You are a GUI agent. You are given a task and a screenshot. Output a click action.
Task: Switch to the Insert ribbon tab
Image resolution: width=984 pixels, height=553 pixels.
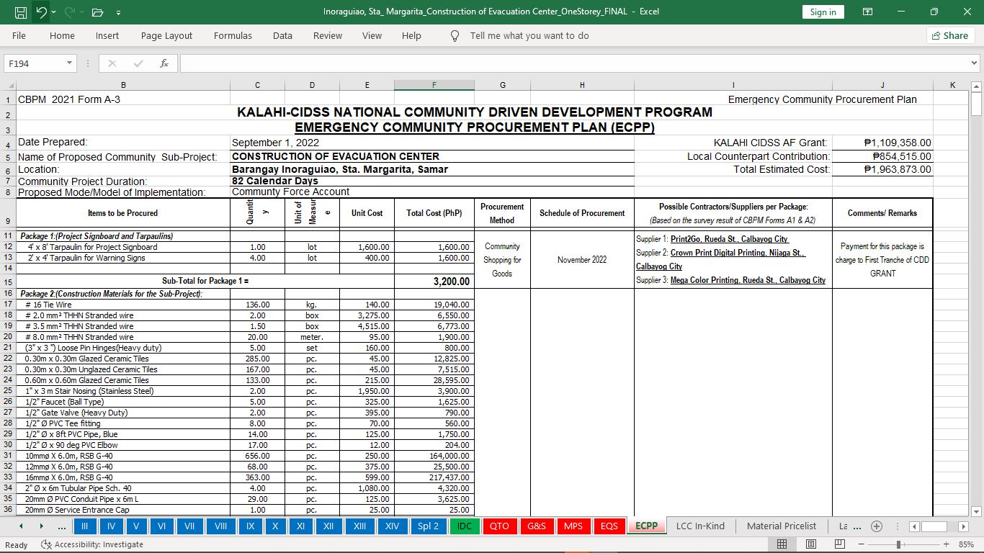pyautogui.click(x=107, y=35)
